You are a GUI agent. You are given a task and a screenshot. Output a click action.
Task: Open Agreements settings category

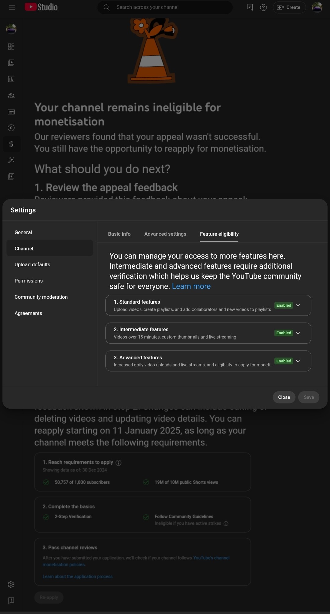coord(50,313)
